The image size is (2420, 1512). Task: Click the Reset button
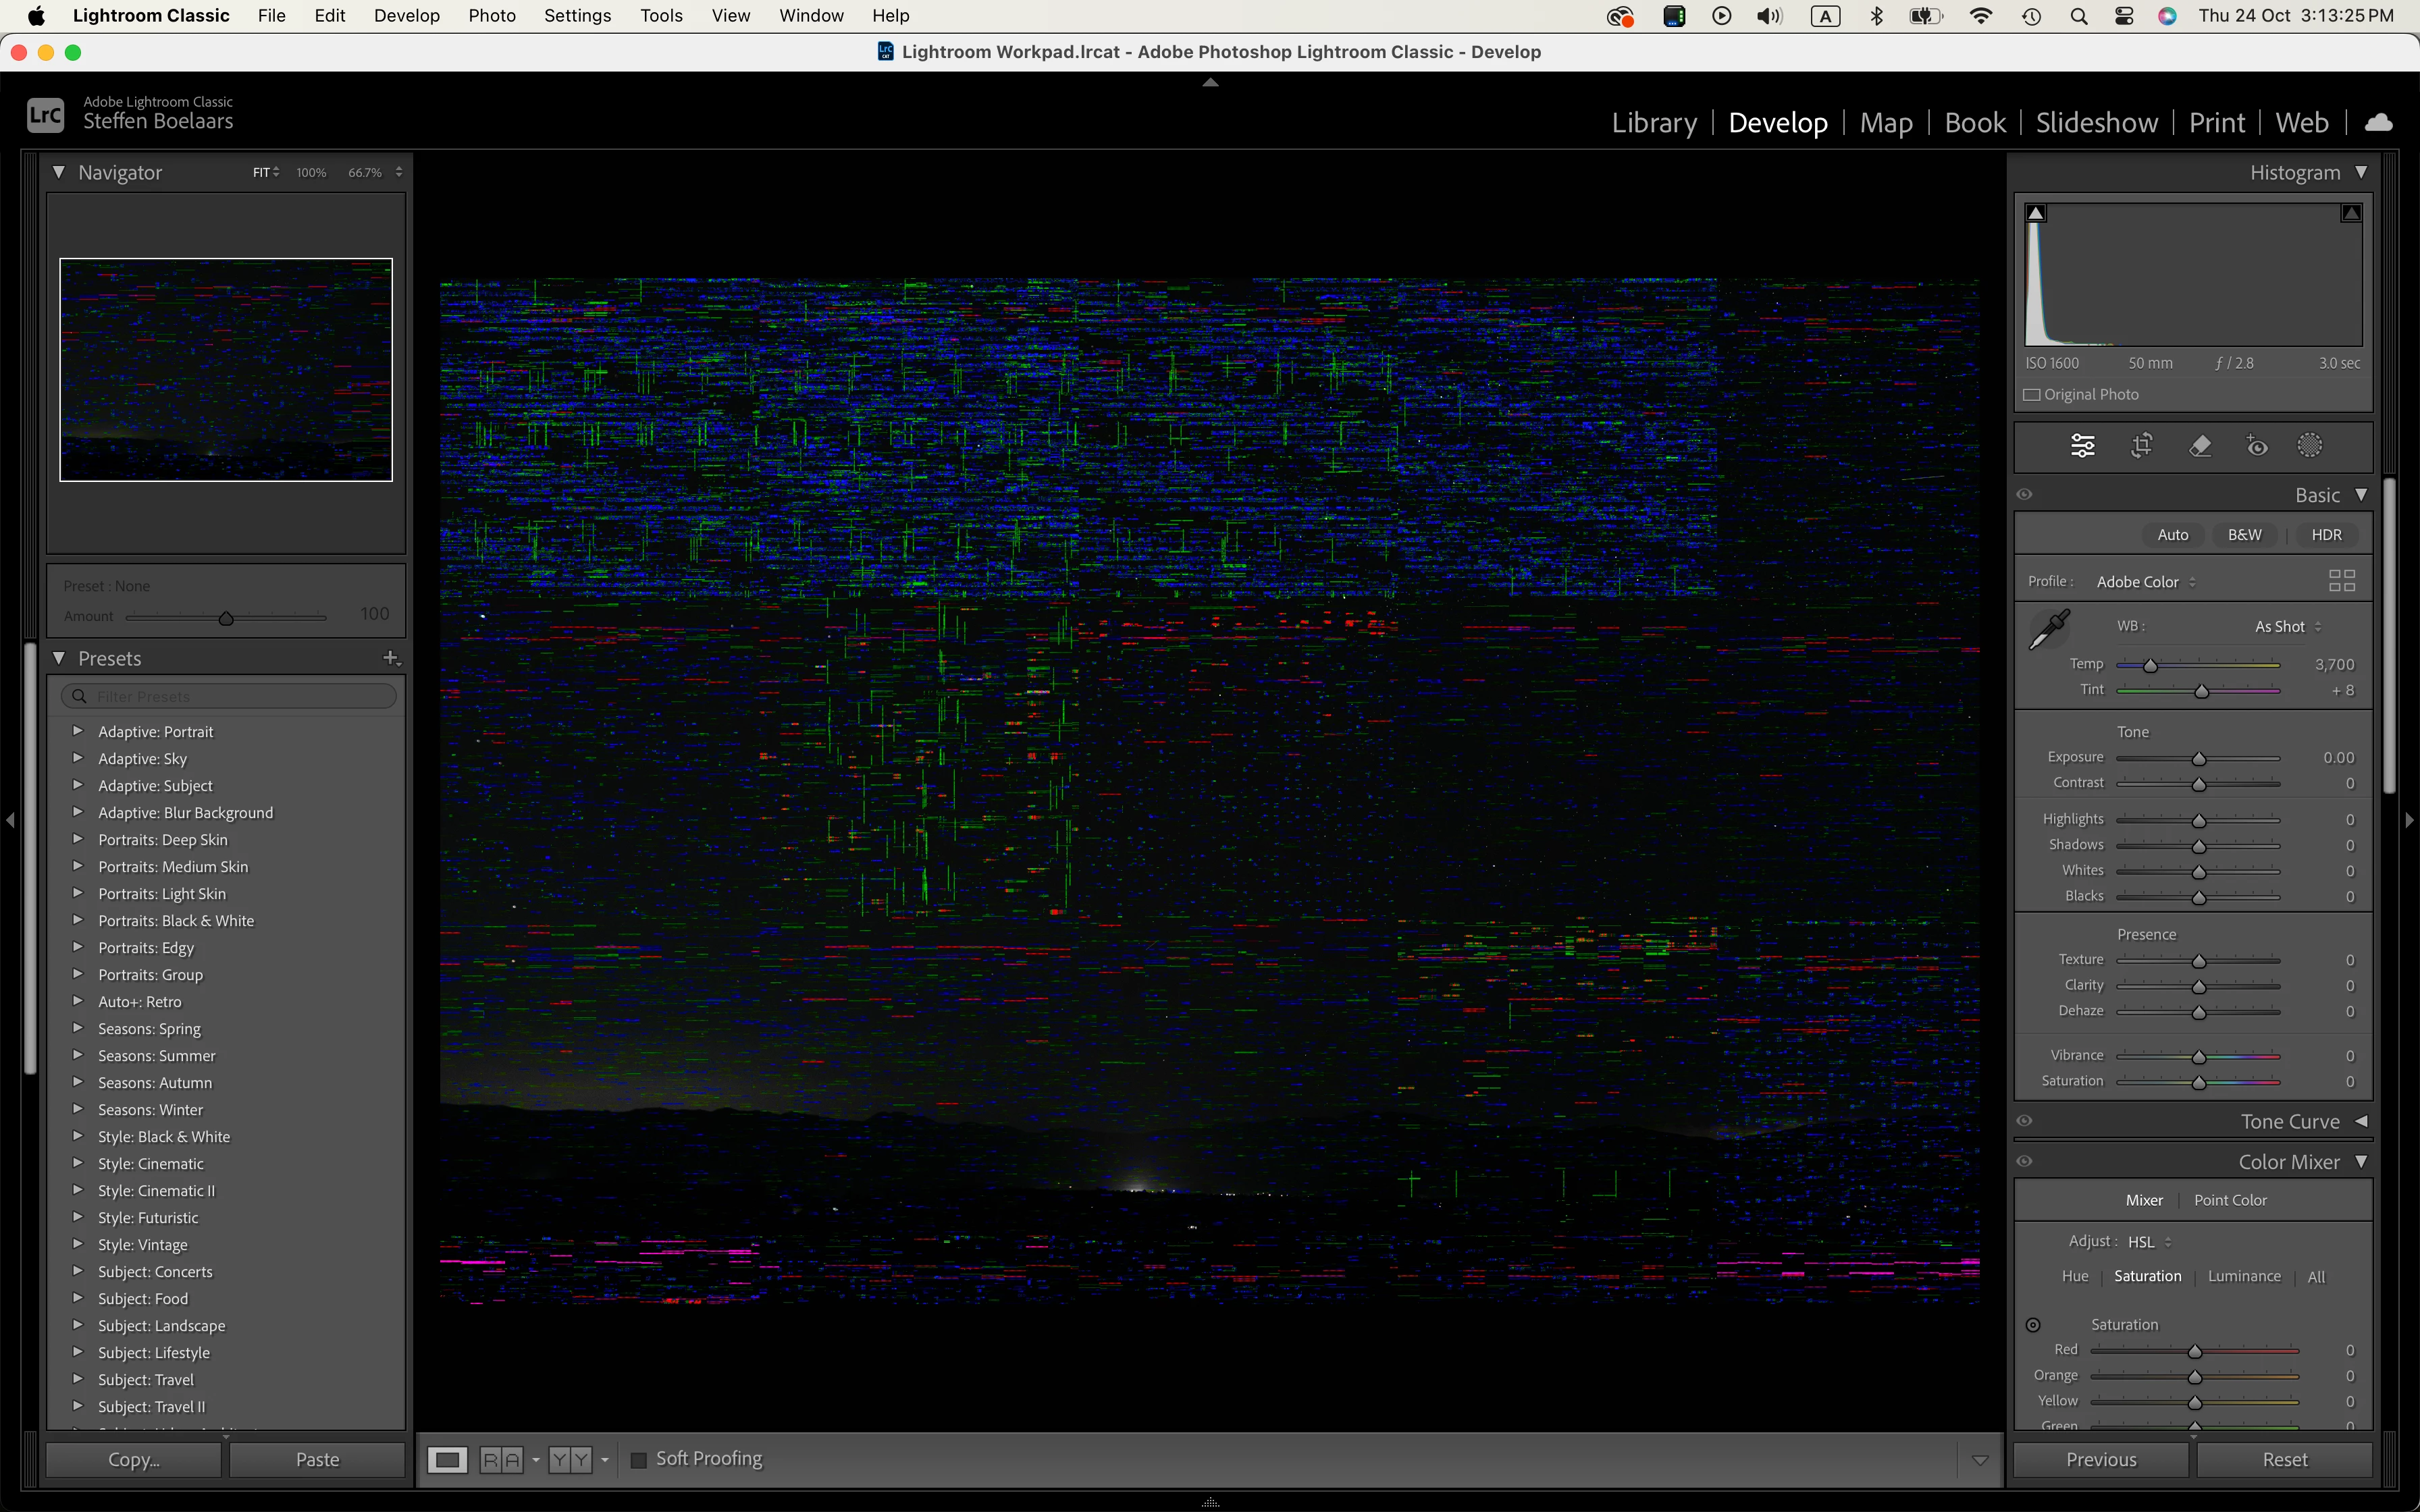[x=2284, y=1460]
